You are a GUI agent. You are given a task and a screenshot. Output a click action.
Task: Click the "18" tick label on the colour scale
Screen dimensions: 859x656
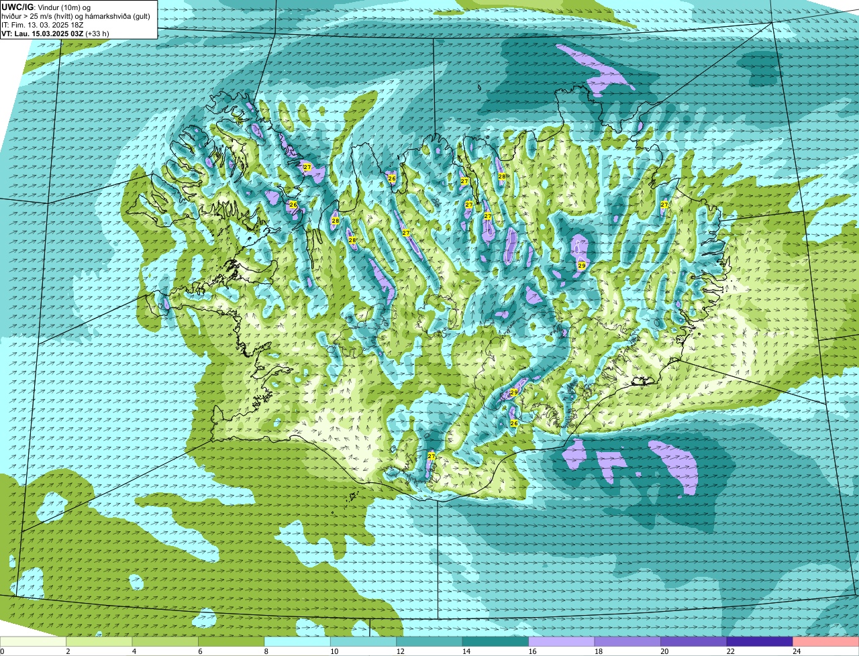click(599, 651)
